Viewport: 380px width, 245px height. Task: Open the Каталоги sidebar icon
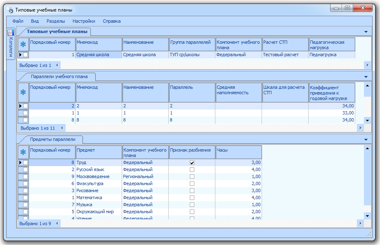tap(11, 33)
